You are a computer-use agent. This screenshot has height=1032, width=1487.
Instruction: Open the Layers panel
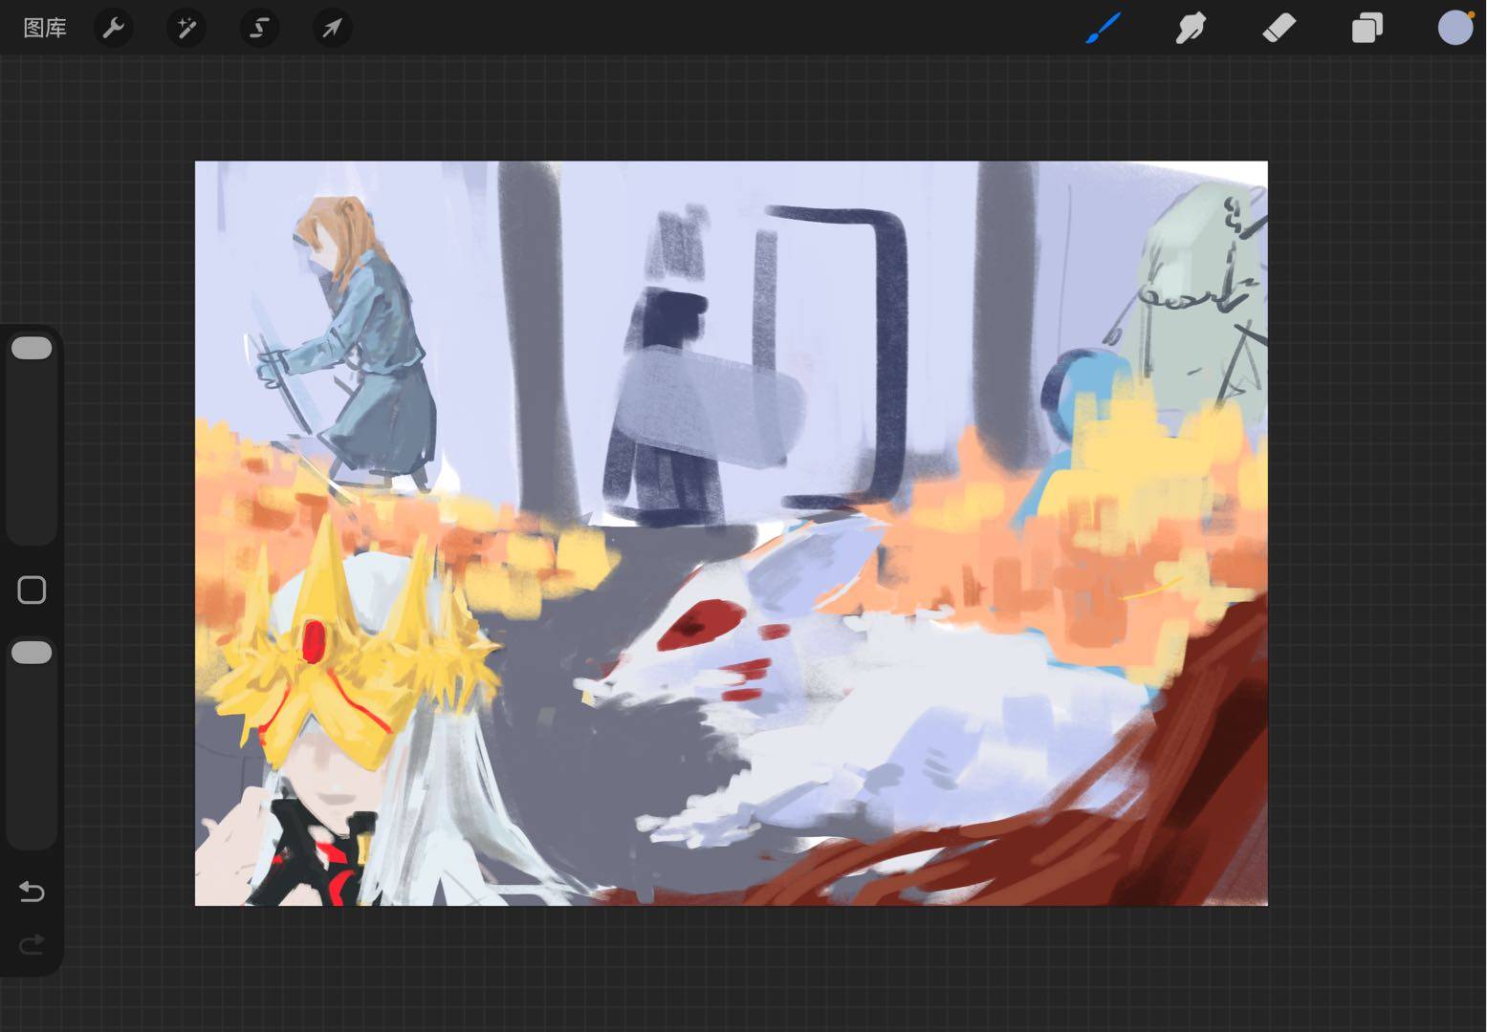point(1367,28)
